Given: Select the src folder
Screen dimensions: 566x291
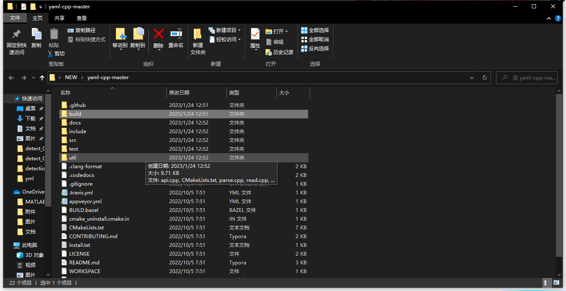Looking at the screenshot, I should pyautogui.click(x=184, y=140).
